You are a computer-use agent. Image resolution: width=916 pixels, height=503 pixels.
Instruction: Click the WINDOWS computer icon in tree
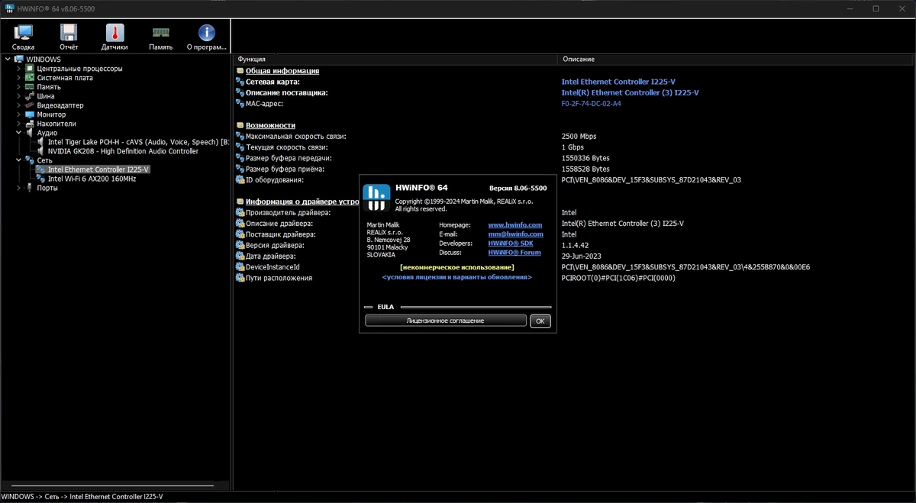tap(19, 60)
